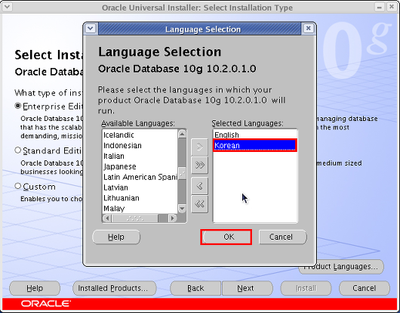Select Latvian in Available Languages
Screen dimensions: 400x313
pyautogui.click(x=140, y=187)
